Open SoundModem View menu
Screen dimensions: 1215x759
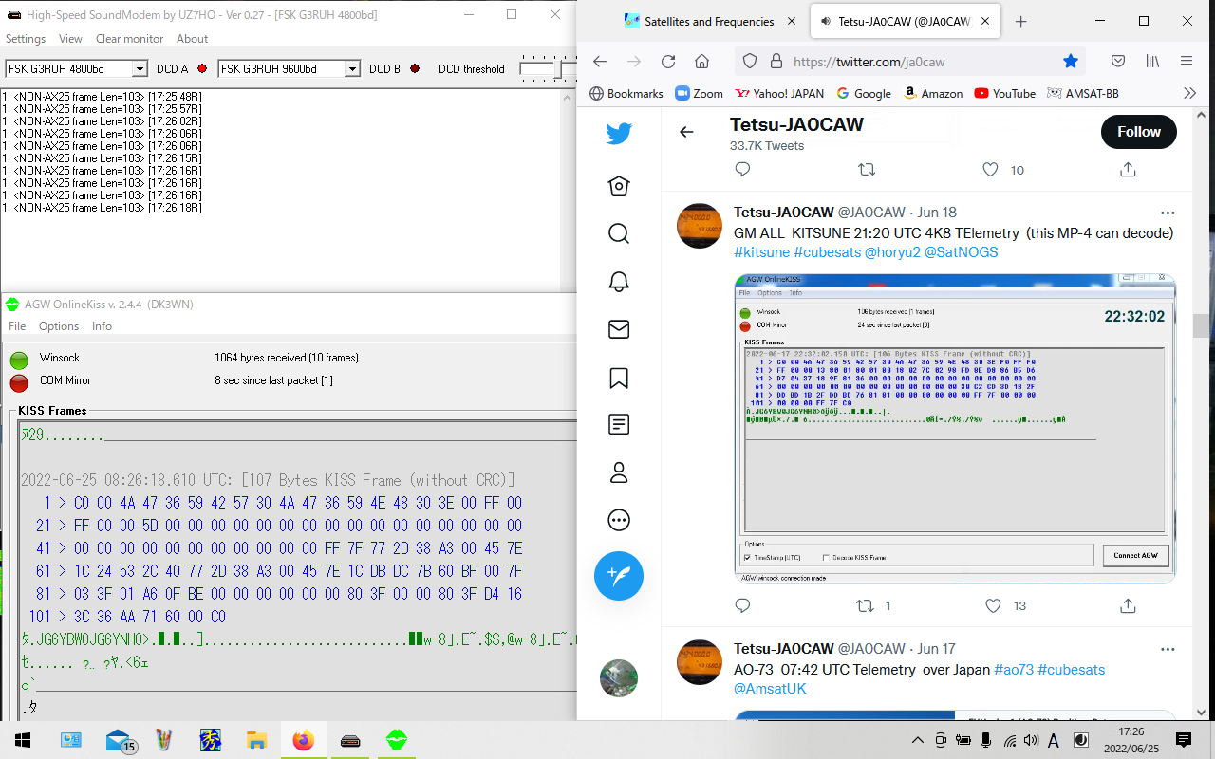(70, 39)
